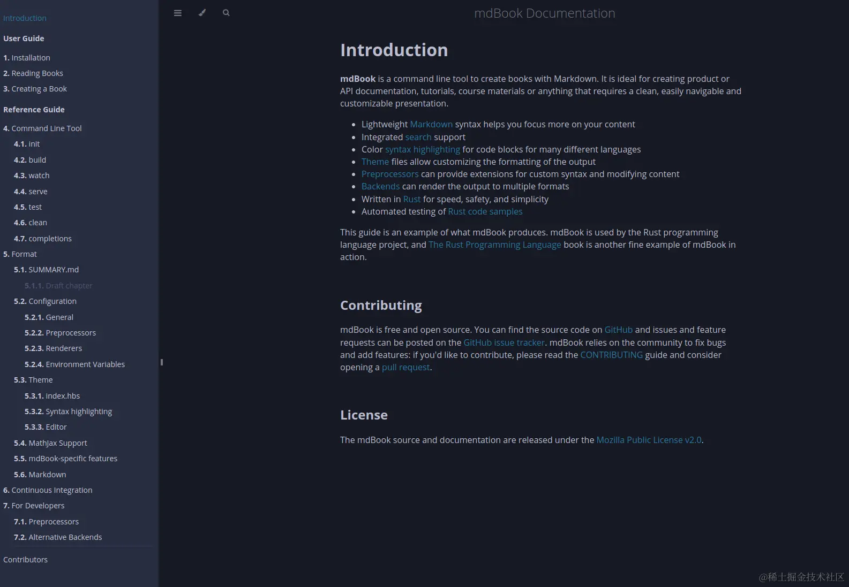The image size is (849, 587).
Task: Go to section 4.7. completions
Action: click(43, 239)
